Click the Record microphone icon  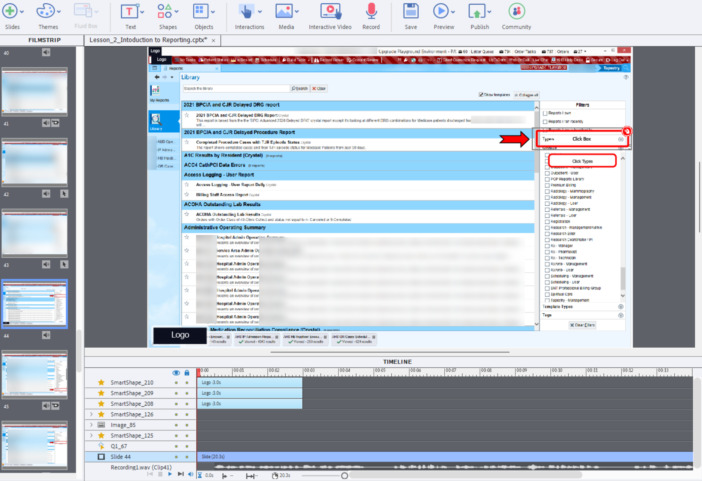click(371, 12)
